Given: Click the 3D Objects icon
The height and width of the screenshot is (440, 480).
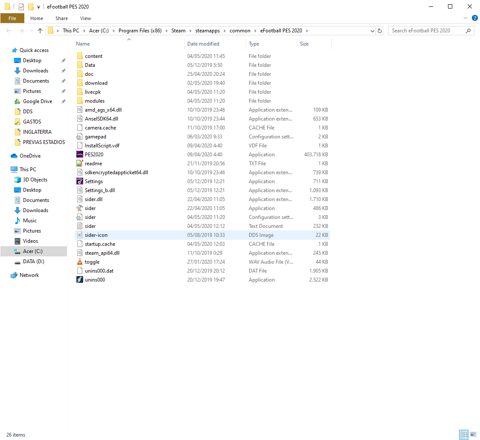Looking at the screenshot, I should pos(17,180).
